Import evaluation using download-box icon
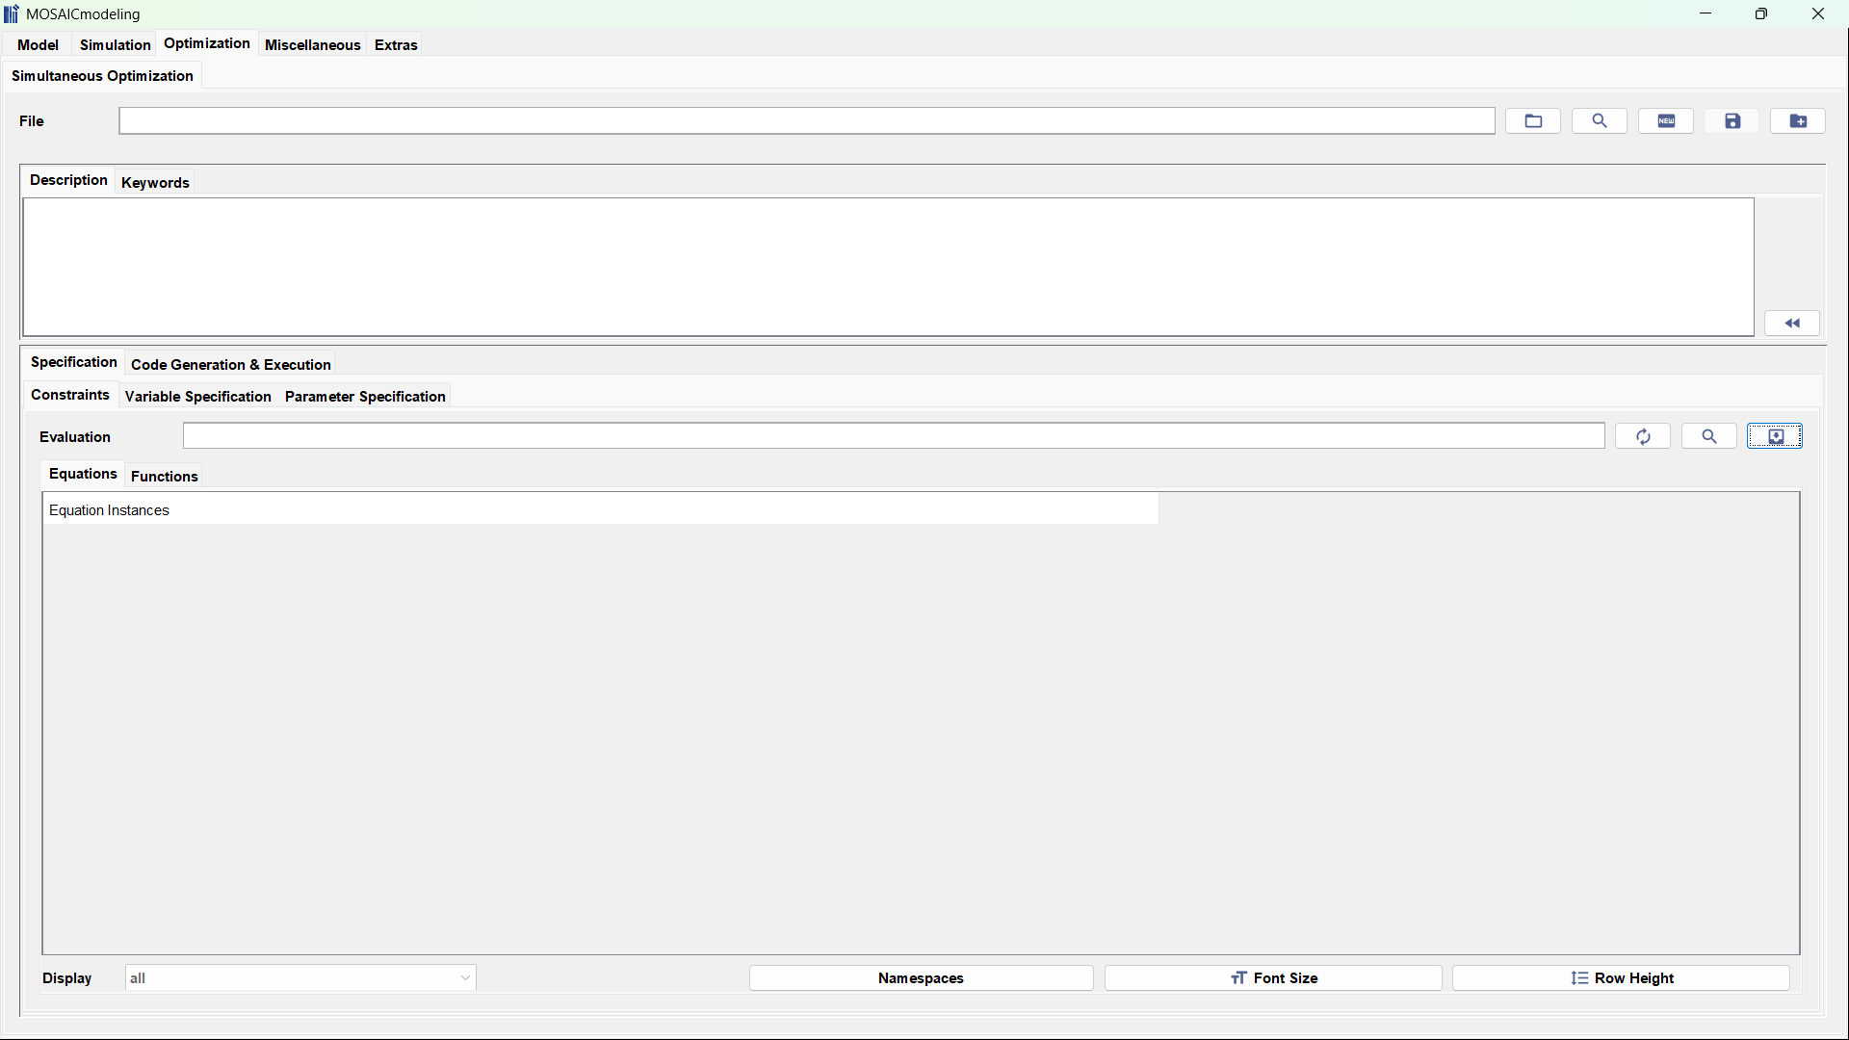1849x1040 pixels. [x=1775, y=436]
